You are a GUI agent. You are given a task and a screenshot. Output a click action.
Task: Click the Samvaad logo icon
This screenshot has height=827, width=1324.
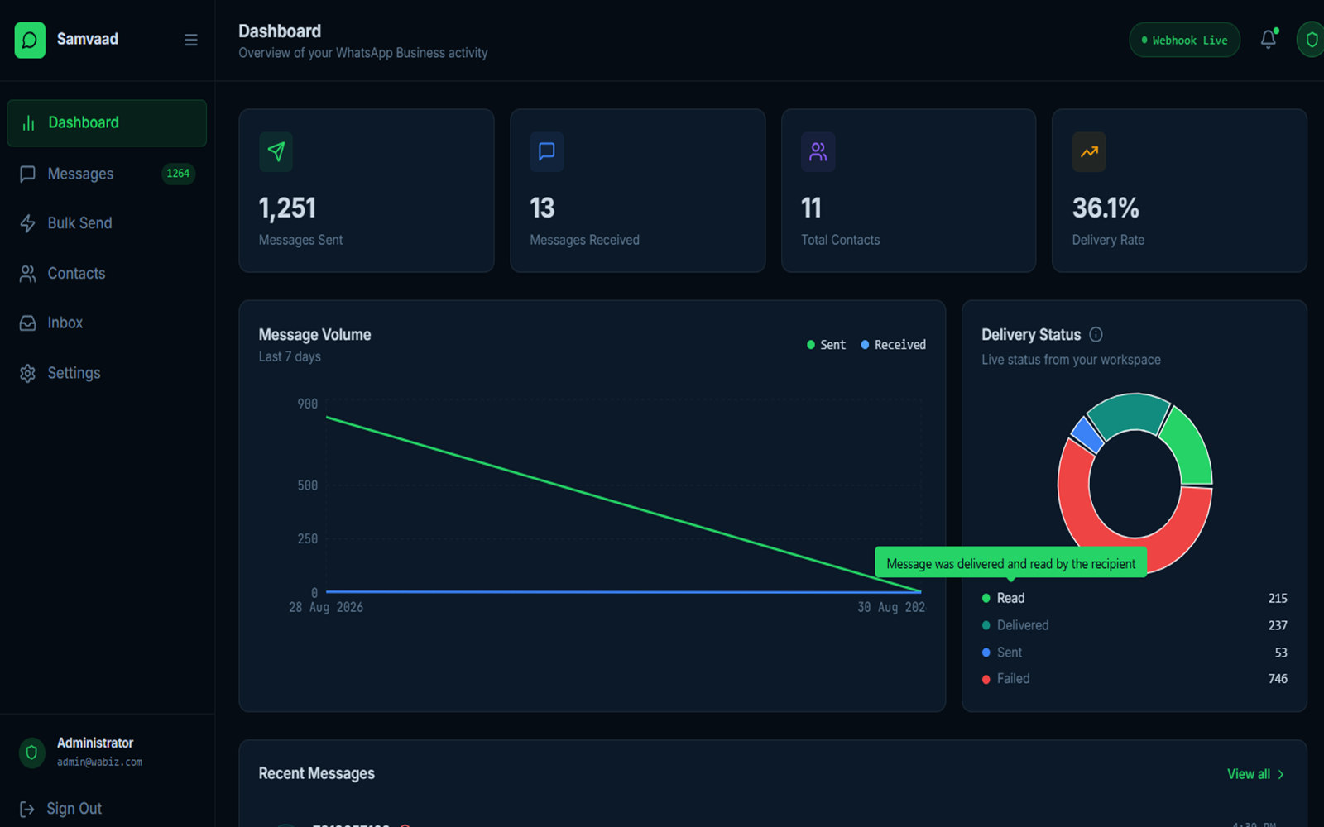[x=30, y=40]
